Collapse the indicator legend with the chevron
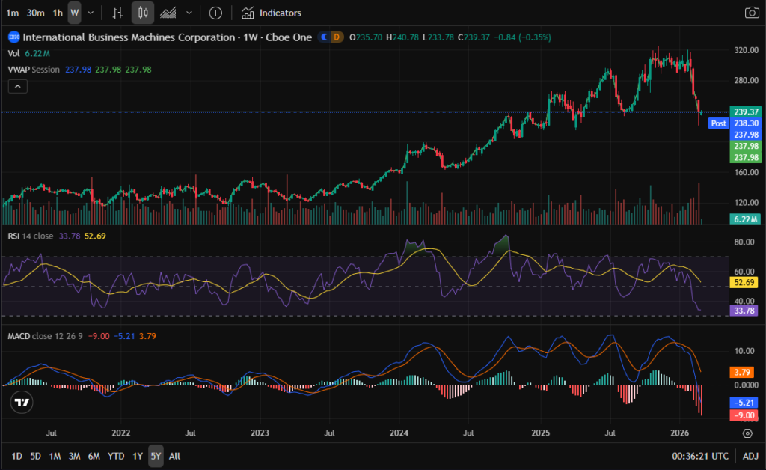 point(19,86)
